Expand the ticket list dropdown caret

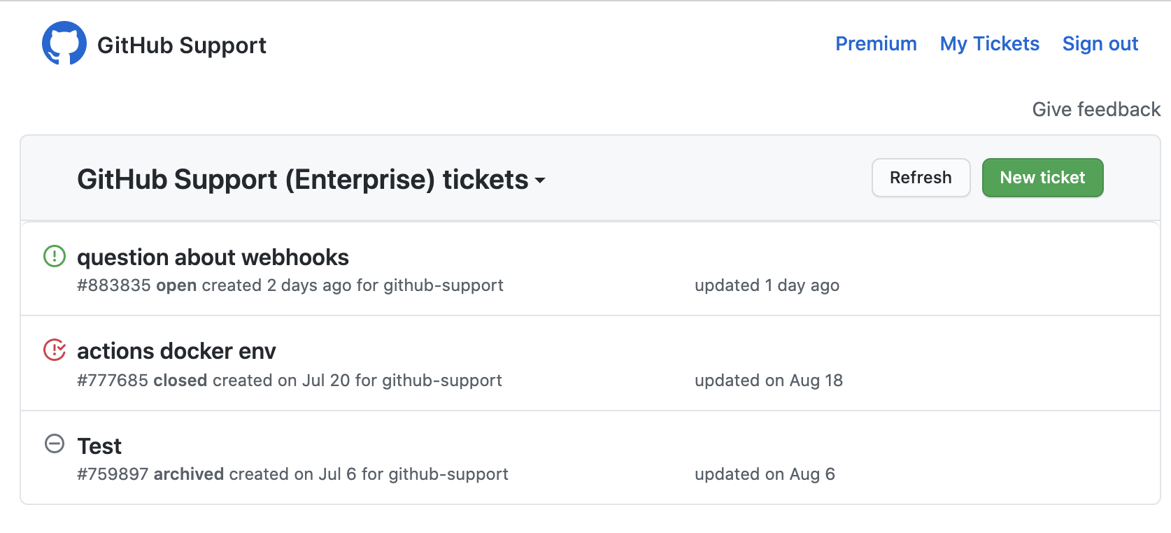540,180
